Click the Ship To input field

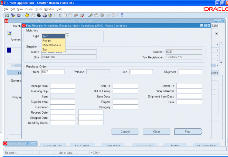pyautogui.click(x=125, y=86)
